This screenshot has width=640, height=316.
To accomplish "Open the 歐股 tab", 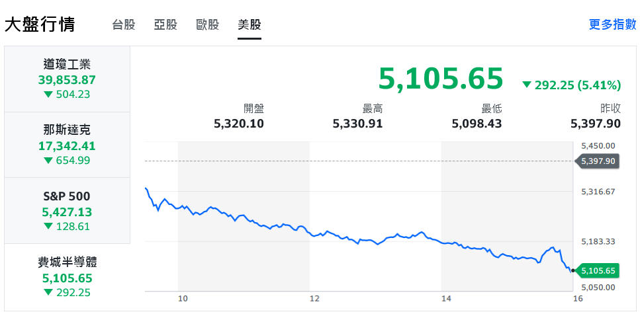I will [x=208, y=25].
